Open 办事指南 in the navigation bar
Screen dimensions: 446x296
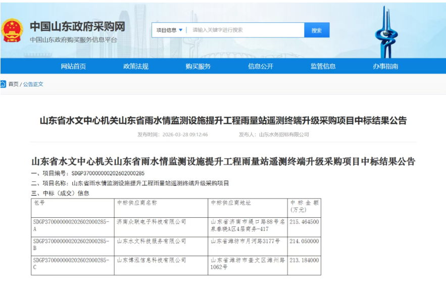(385, 66)
